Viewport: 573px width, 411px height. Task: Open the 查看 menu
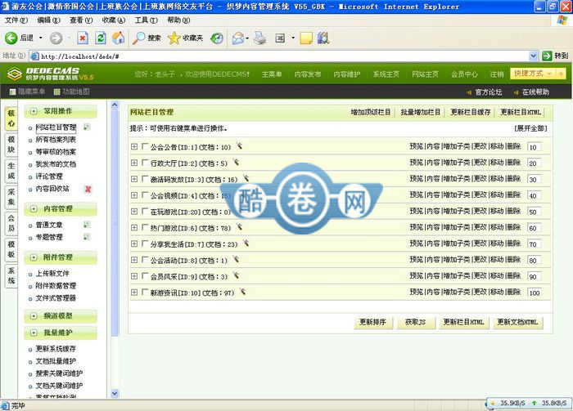pos(81,20)
